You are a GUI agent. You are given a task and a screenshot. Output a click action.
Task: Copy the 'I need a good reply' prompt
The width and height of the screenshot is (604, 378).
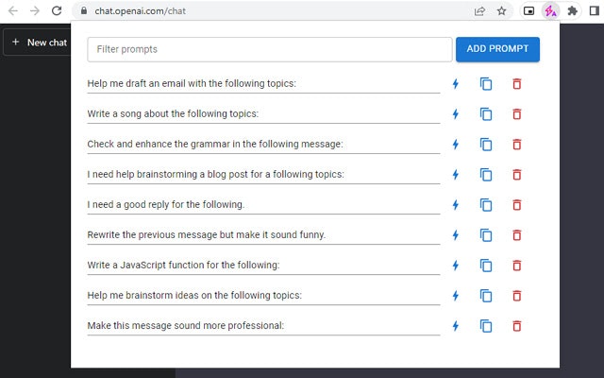point(486,205)
